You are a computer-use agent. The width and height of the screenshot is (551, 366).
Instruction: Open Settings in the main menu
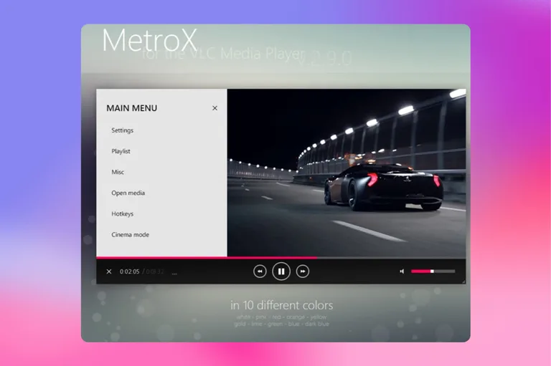pyautogui.click(x=122, y=130)
